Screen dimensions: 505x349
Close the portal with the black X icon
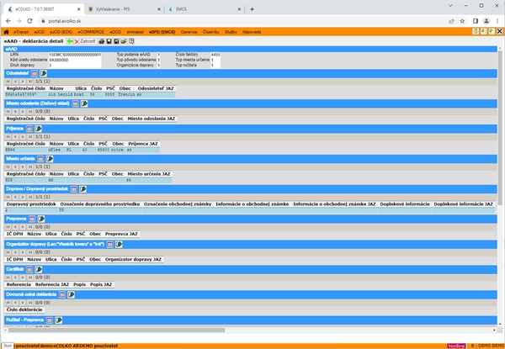499,31
